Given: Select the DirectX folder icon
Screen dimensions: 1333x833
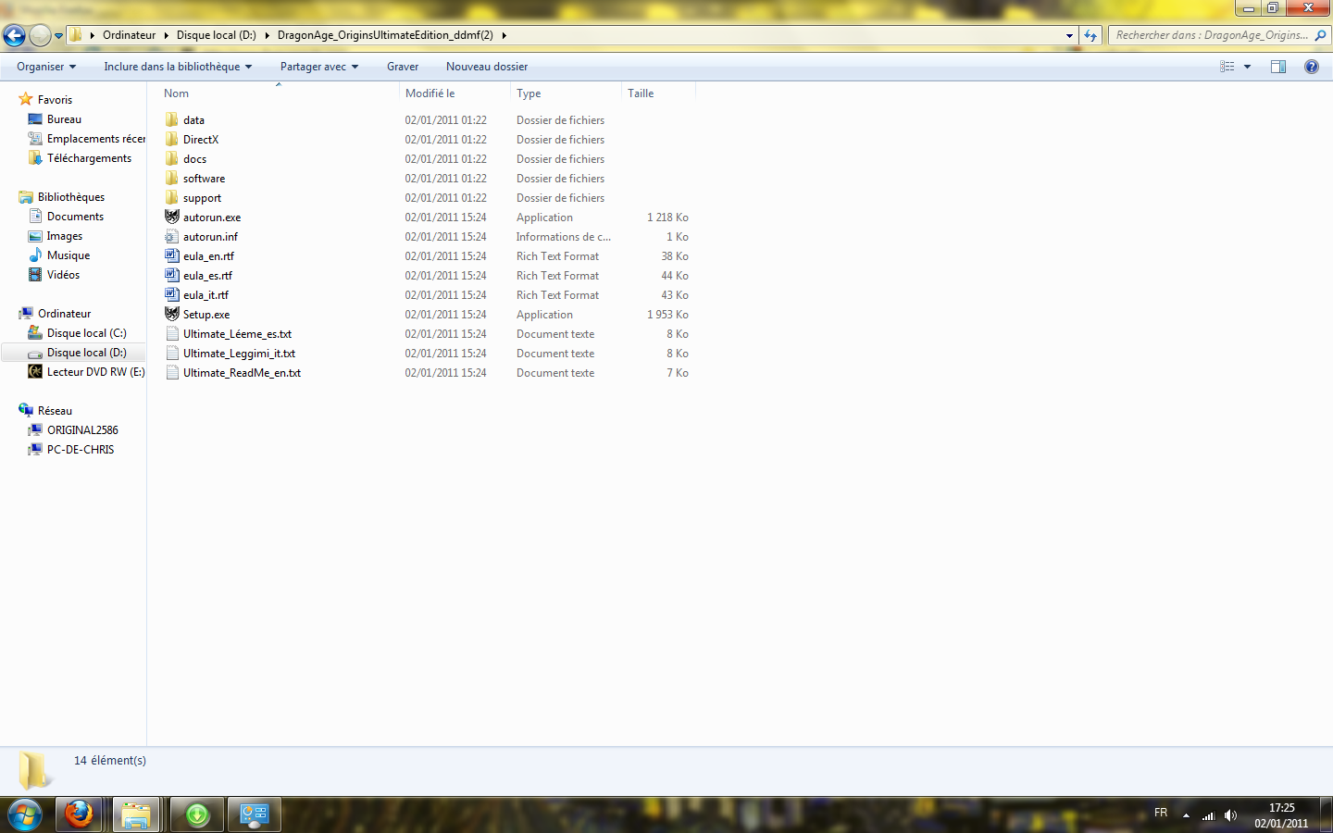Looking at the screenshot, I should [171, 139].
